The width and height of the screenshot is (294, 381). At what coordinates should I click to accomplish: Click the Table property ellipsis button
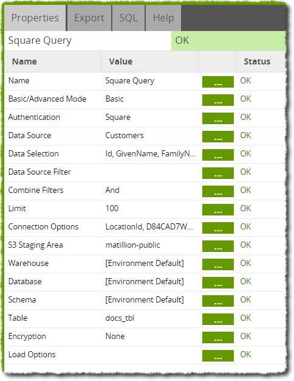[218, 320]
